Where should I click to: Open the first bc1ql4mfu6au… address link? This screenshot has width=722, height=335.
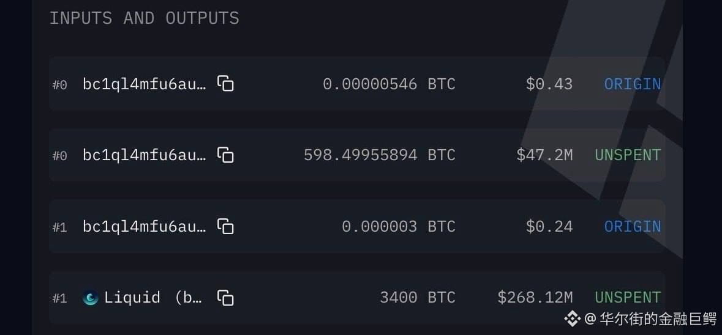[145, 84]
